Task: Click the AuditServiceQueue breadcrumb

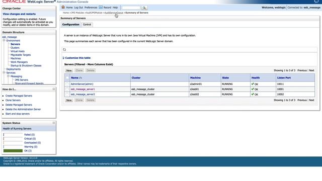Action: [x=114, y=13]
